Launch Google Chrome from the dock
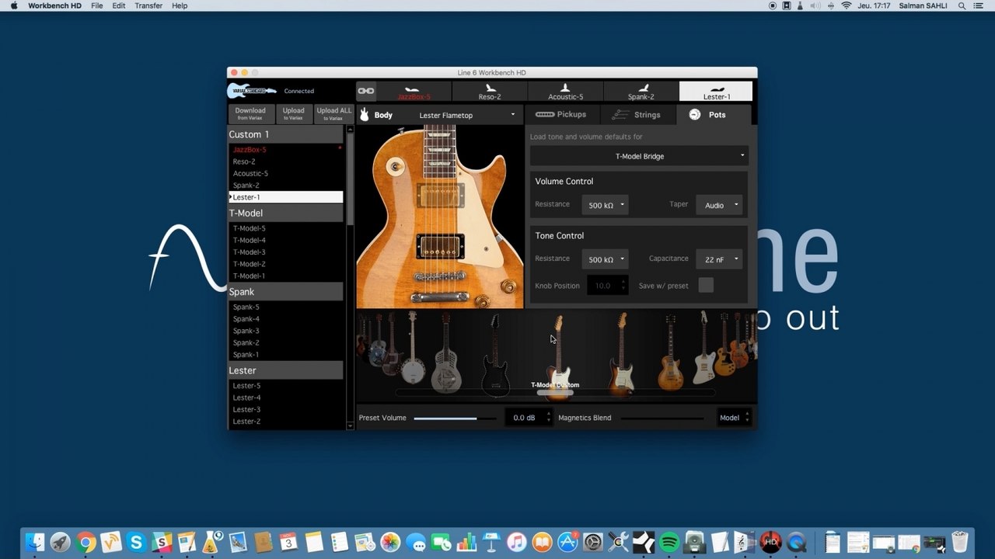 [x=86, y=542]
